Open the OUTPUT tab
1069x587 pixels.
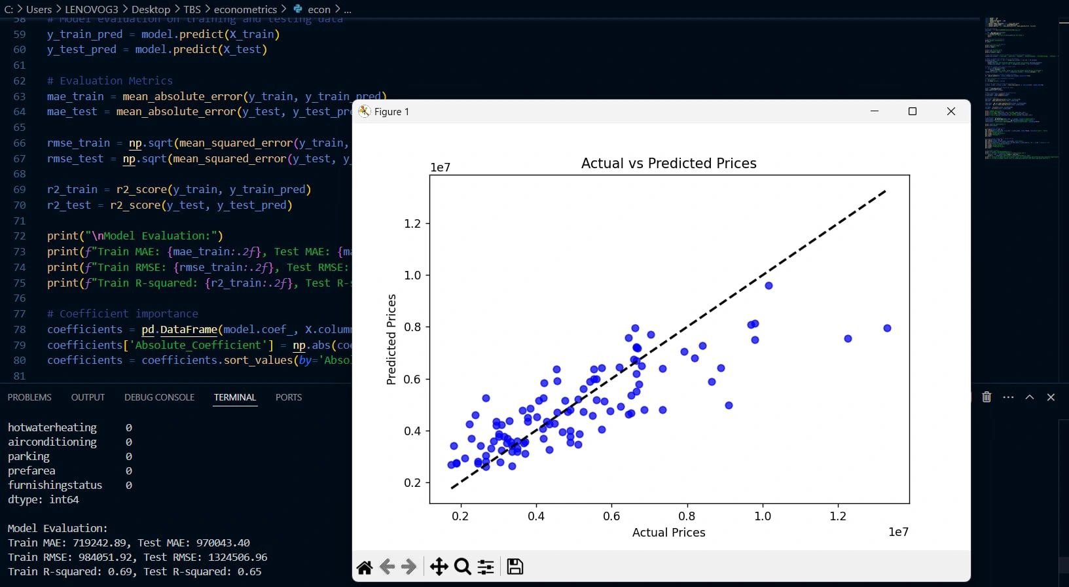click(88, 397)
